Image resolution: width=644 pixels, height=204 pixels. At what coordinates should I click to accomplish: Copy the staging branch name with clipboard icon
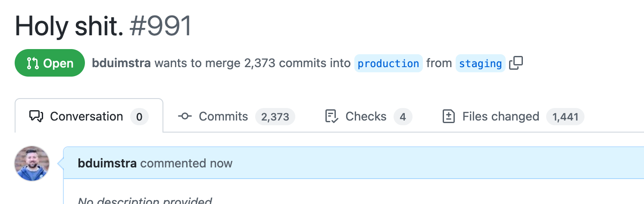[516, 63]
